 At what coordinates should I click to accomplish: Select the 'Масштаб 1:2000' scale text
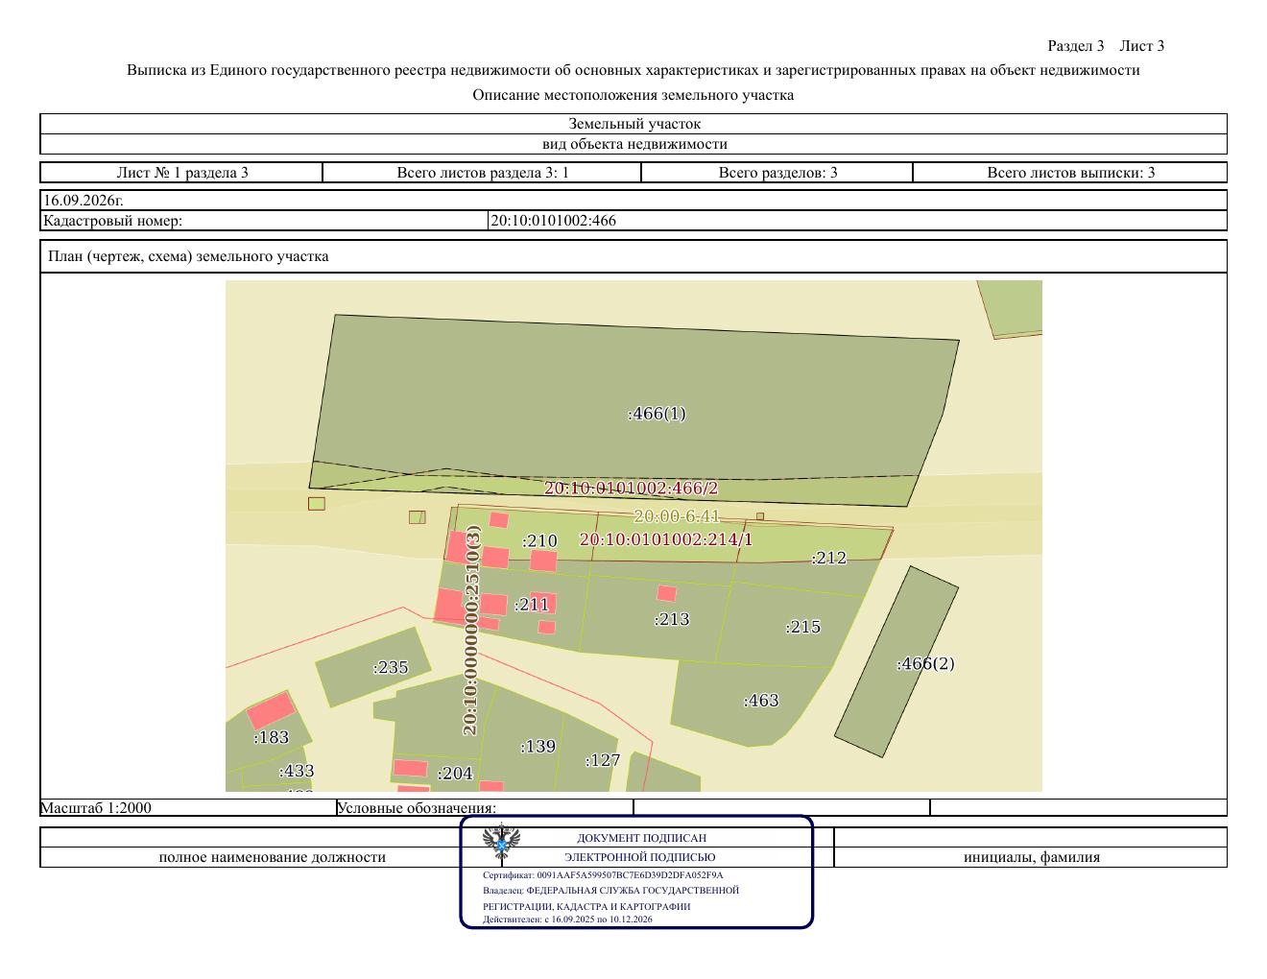[x=96, y=807]
